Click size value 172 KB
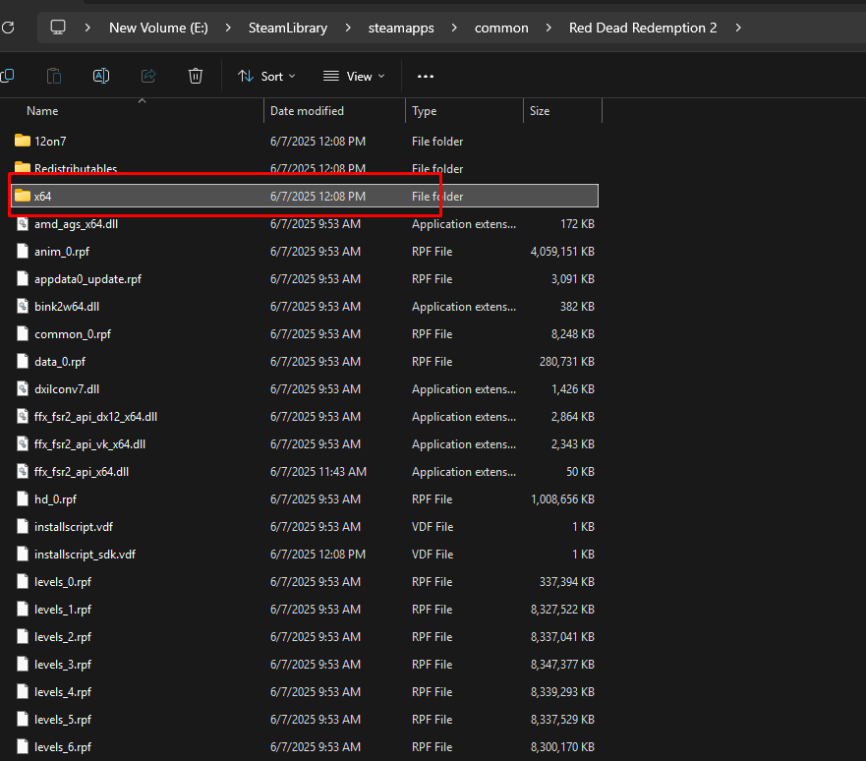Screen dimensions: 866x761 [x=577, y=223]
